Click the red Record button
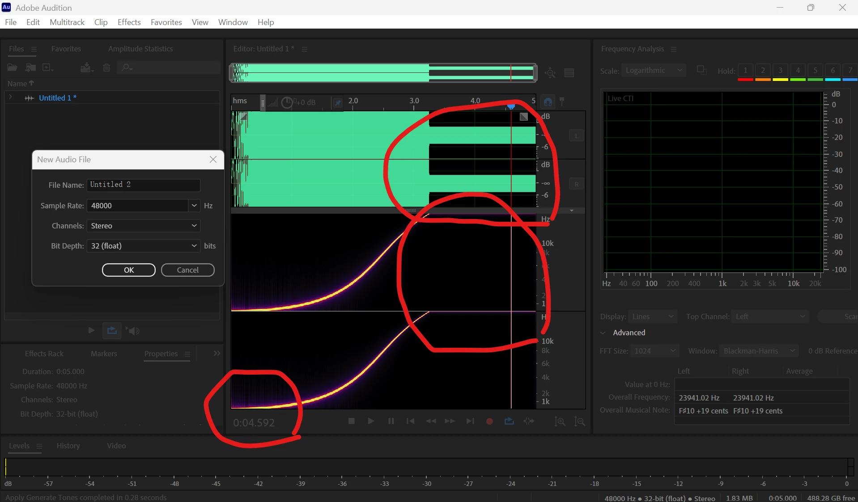Image resolution: width=858 pixels, height=502 pixels. click(490, 421)
